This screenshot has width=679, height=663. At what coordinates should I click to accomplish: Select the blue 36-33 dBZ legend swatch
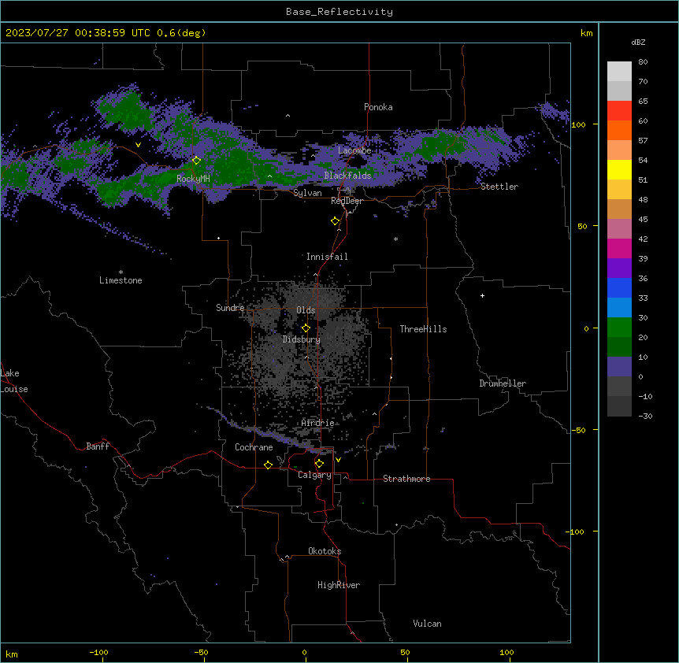[x=619, y=287]
